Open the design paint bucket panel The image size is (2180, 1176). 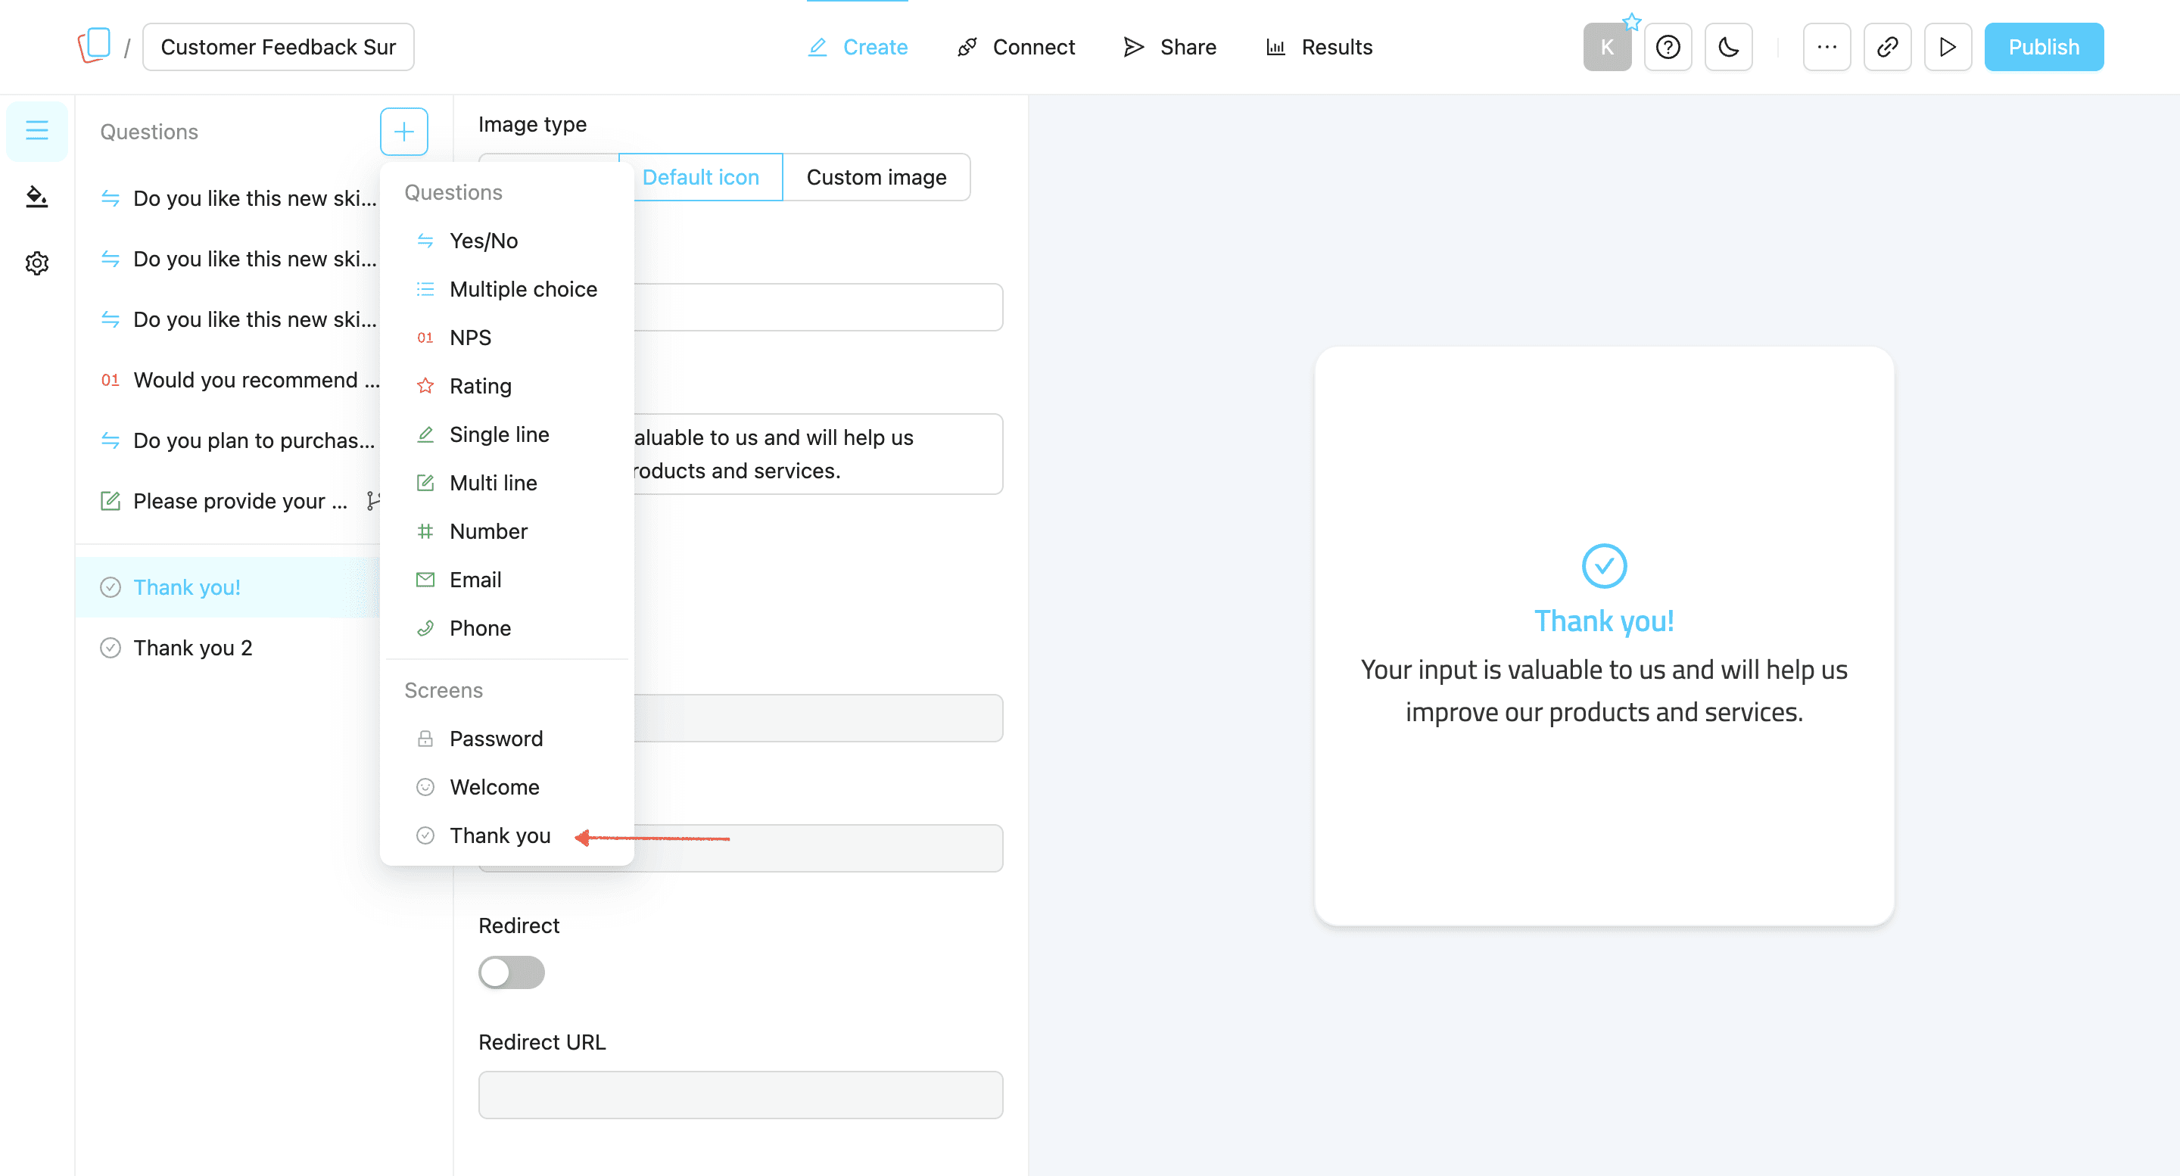click(x=36, y=197)
